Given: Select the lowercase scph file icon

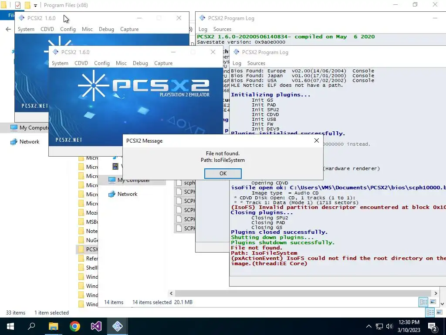Looking at the screenshot, I should click(x=179, y=183).
